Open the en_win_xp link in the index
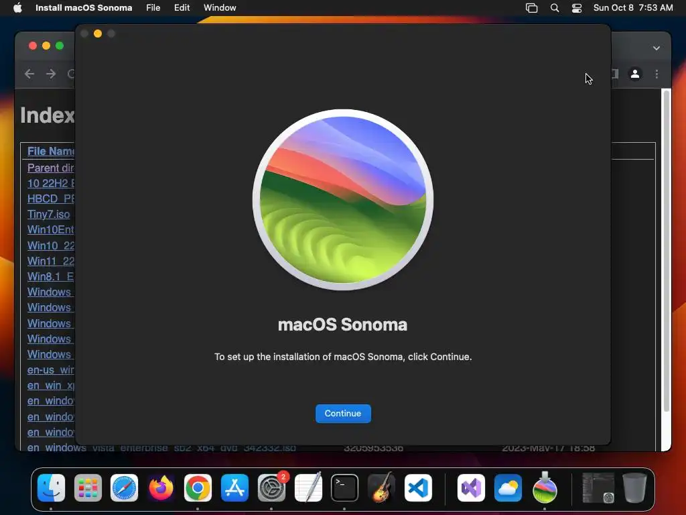Screen dimensions: 686x515 pos(51,386)
